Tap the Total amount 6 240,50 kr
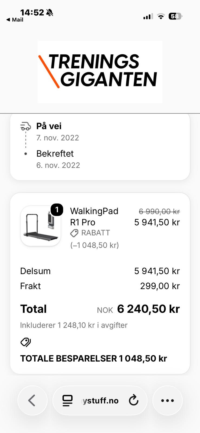Image resolution: width=200 pixels, height=433 pixels. pyautogui.click(x=148, y=309)
